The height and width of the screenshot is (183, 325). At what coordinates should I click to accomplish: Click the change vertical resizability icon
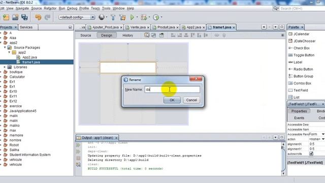pos(224,35)
